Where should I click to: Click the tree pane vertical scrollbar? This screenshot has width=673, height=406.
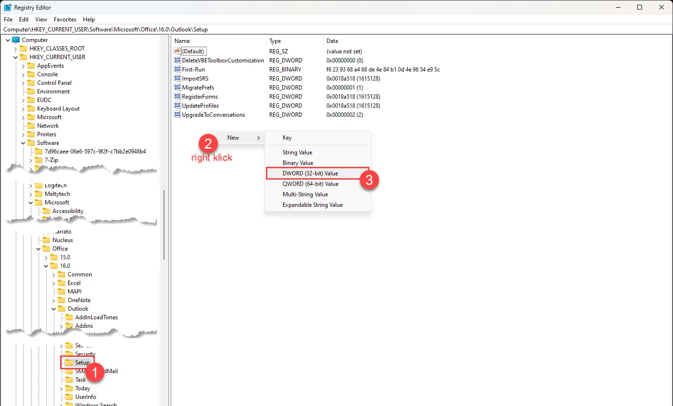point(164,225)
